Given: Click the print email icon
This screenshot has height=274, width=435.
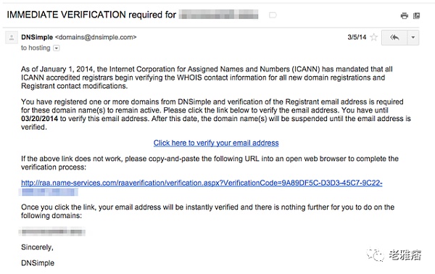Looking at the screenshot, I should tap(405, 15).
